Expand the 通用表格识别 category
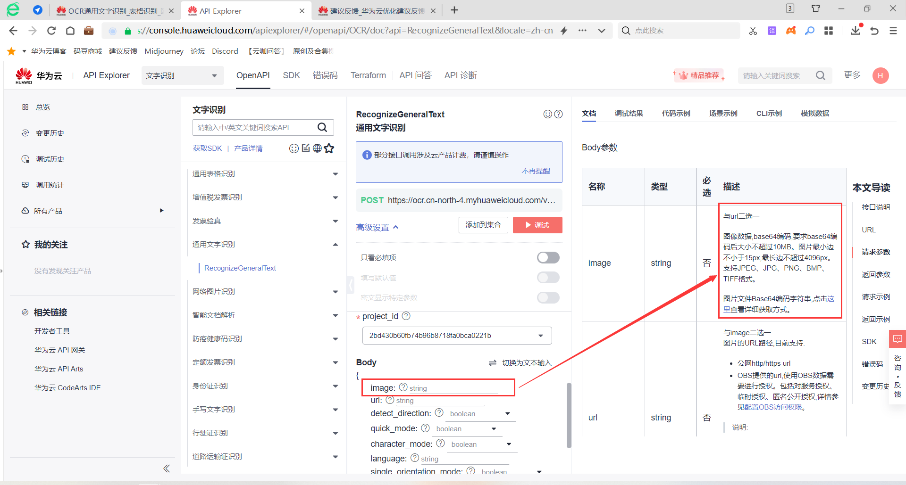Viewport: 906px width, 485px height. click(x=336, y=174)
